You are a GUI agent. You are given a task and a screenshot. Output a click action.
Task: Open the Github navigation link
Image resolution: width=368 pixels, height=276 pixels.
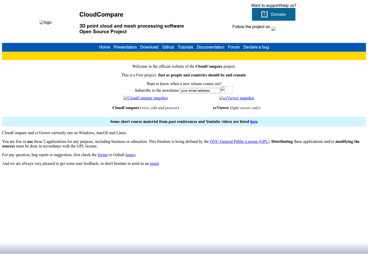coord(168,47)
